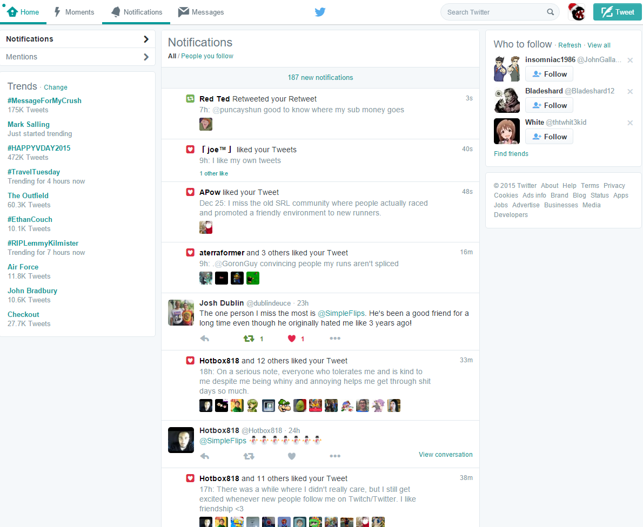Image resolution: width=643 pixels, height=527 pixels.
Task: Follow insomniac1986
Action: [549, 74]
